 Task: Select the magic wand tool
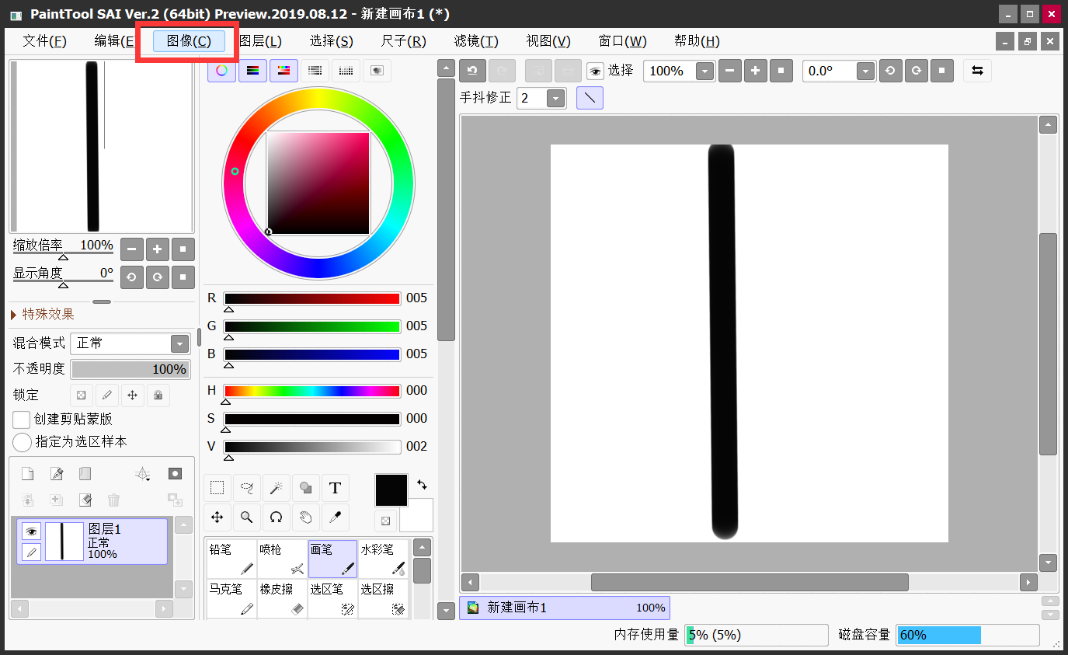tap(276, 488)
